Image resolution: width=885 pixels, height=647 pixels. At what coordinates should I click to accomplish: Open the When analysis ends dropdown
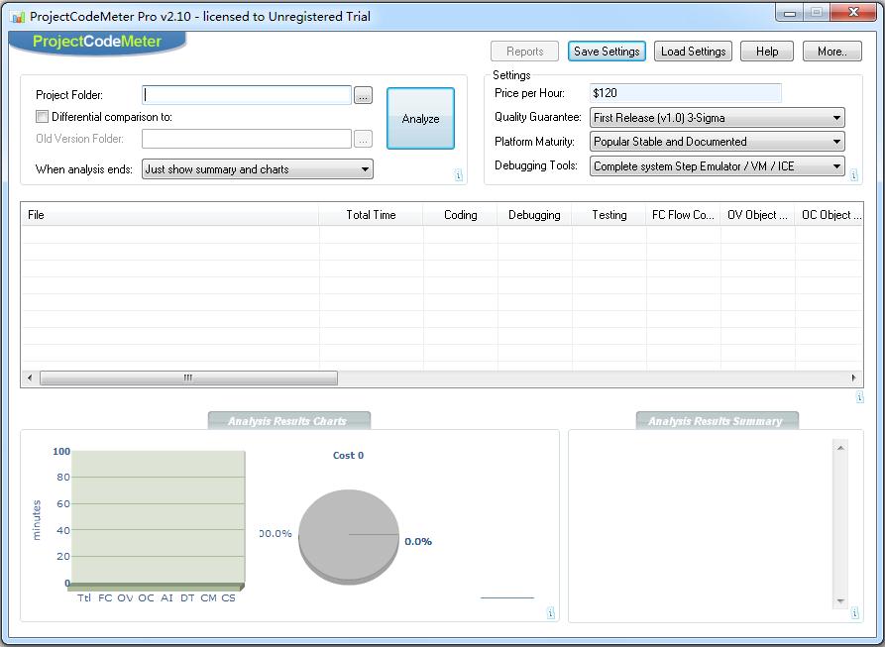click(x=365, y=169)
